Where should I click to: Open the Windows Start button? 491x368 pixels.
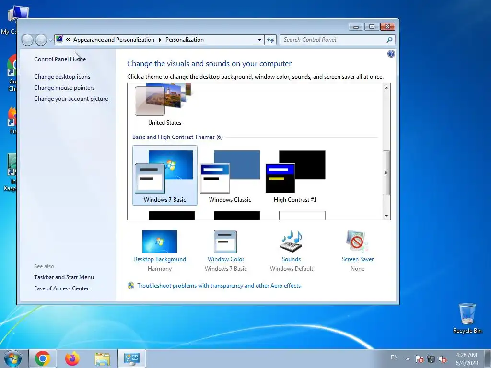(x=13, y=358)
